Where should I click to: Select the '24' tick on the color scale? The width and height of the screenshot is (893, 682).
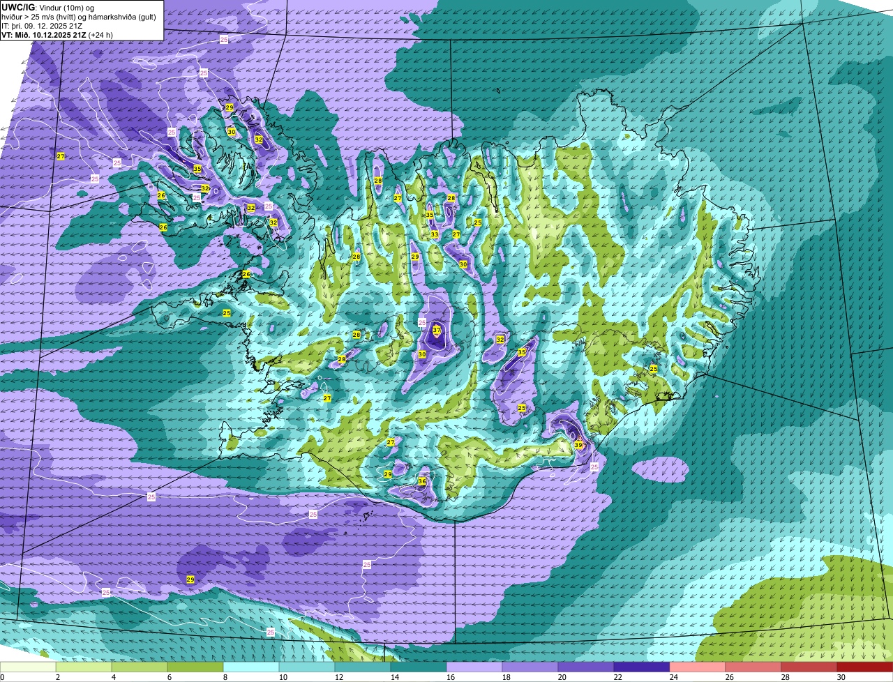pos(673,677)
